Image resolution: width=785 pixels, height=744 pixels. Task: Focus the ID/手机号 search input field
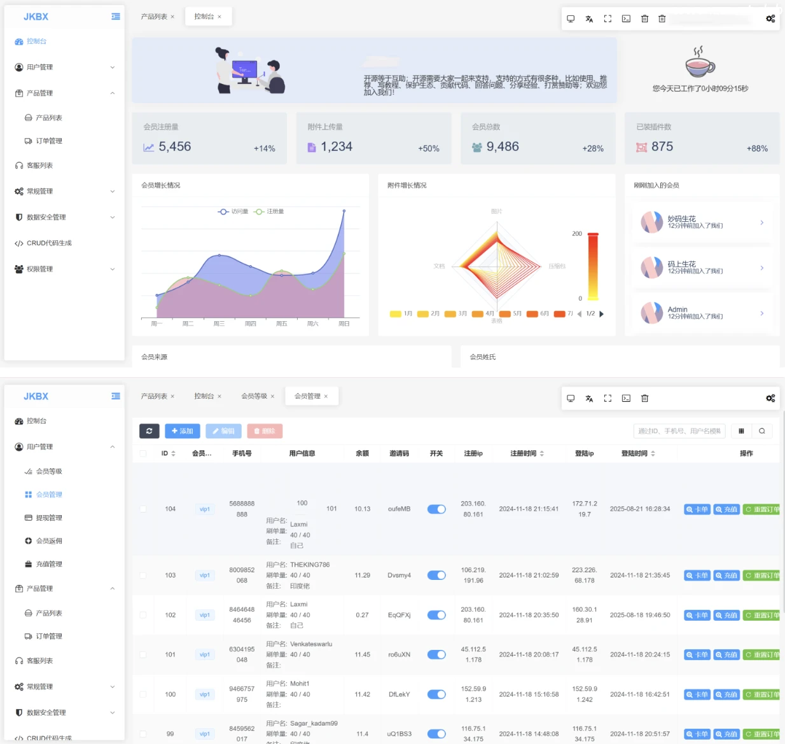[679, 431]
